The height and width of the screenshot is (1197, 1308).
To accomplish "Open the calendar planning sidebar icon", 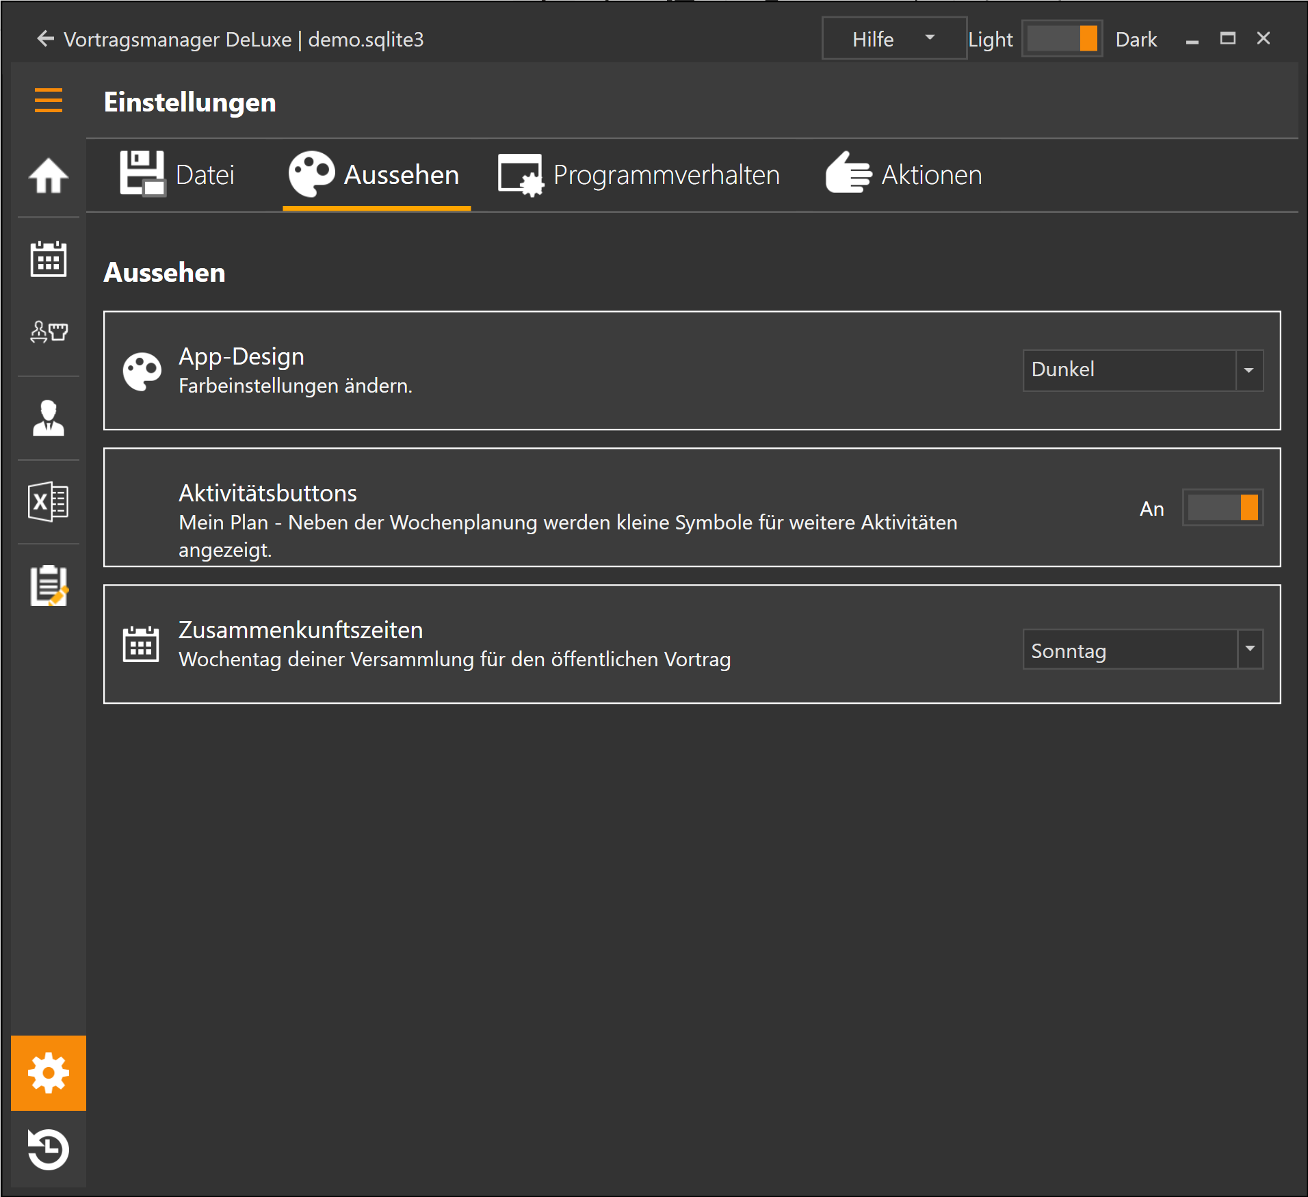I will pos(48,259).
